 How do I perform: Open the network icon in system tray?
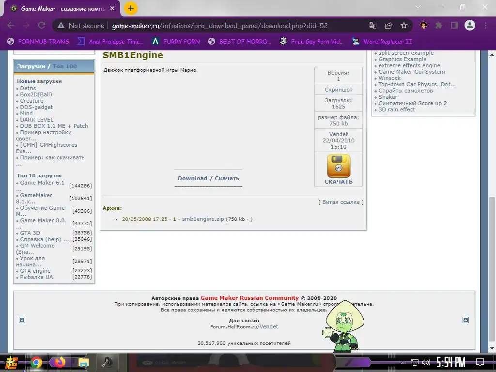coord(415,362)
